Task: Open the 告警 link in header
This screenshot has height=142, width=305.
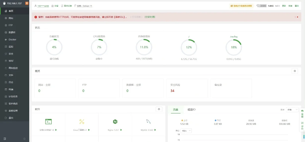Action: click(56, 6)
